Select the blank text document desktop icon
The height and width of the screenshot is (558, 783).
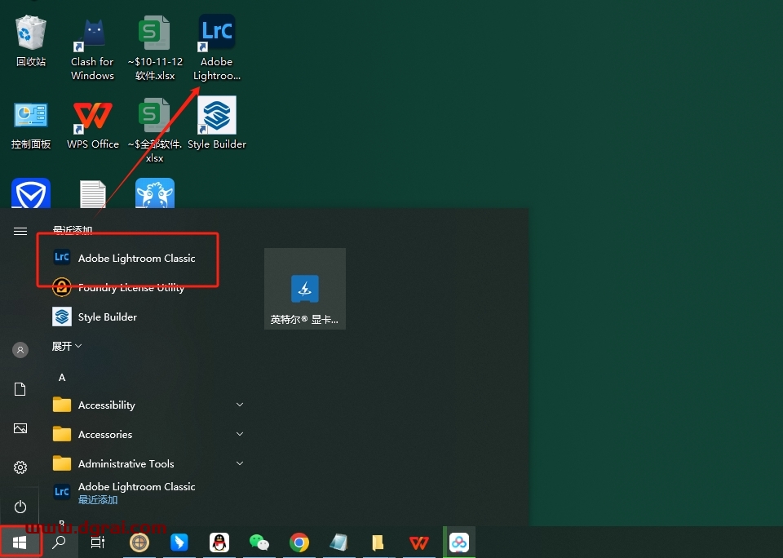click(x=93, y=194)
